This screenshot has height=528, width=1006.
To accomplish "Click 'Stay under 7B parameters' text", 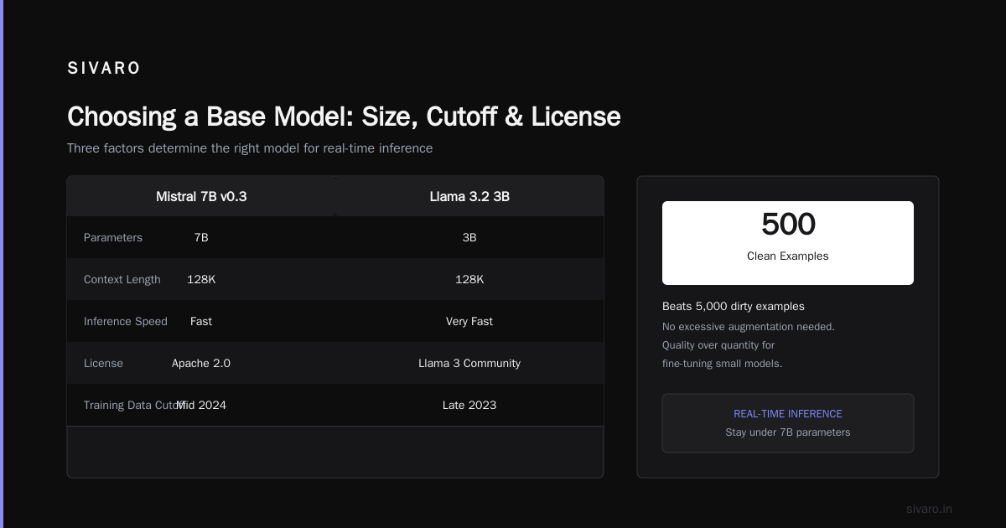I will click(788, 432).
